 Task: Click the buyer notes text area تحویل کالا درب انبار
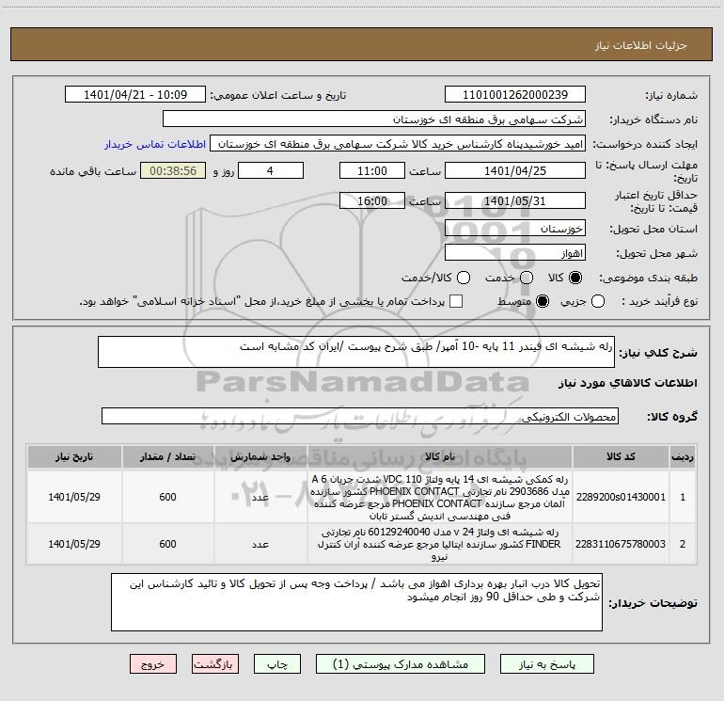pyautogui.click(x=356, y=602)
